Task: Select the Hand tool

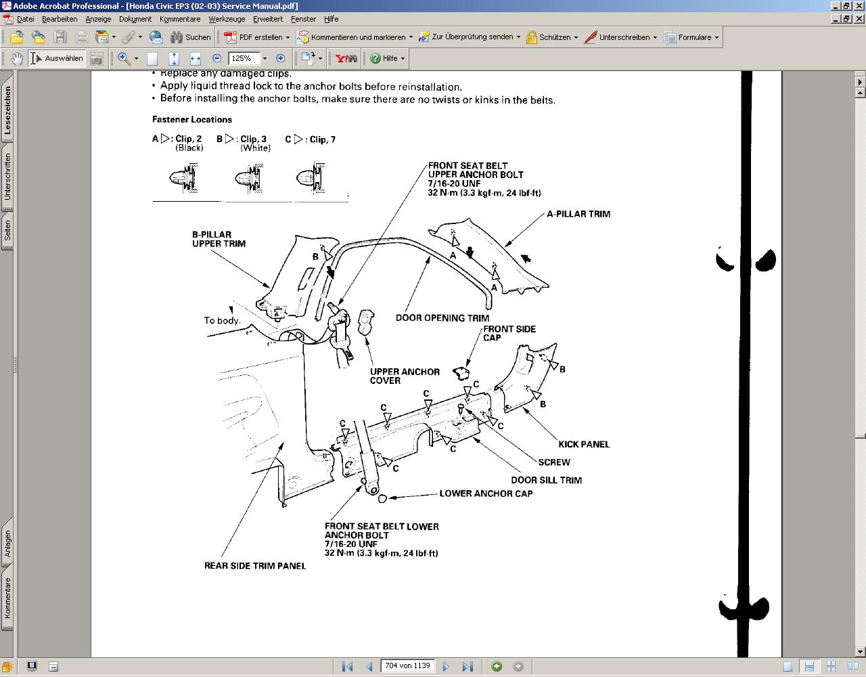Action: [x=16, y=58]
